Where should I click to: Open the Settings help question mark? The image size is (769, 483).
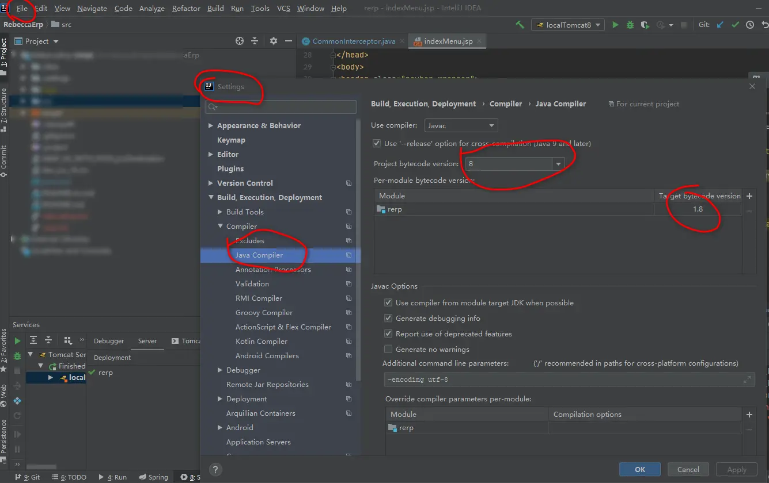tap(215, 469)
